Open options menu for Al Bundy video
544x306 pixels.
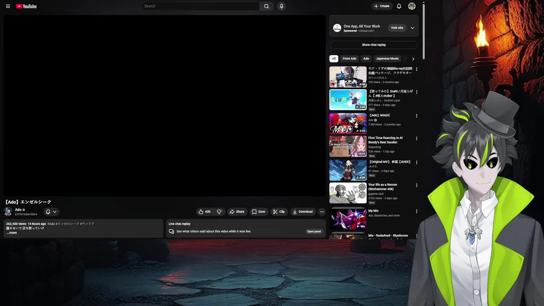416,139
